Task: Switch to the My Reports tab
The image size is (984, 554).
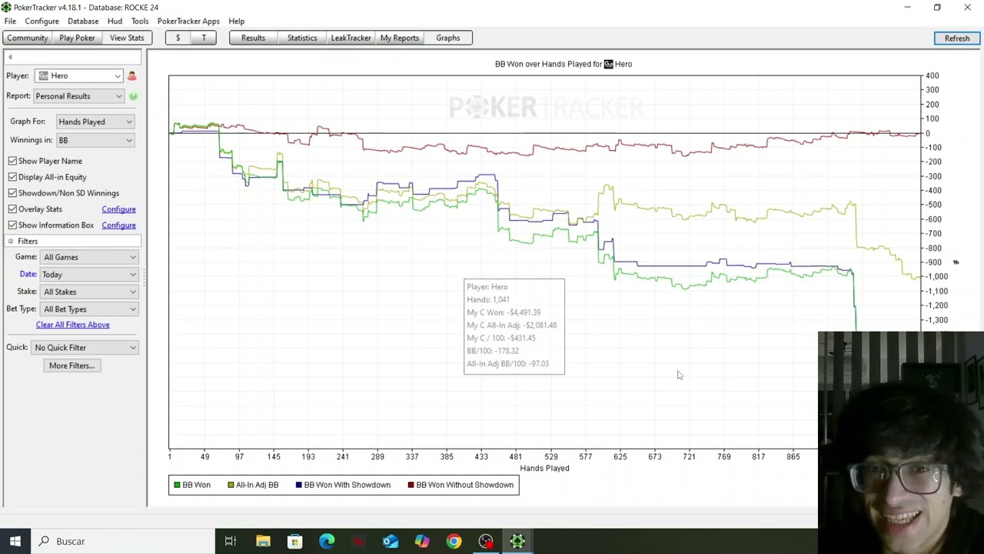Action: pyautogui.click(x=400, y=38)
